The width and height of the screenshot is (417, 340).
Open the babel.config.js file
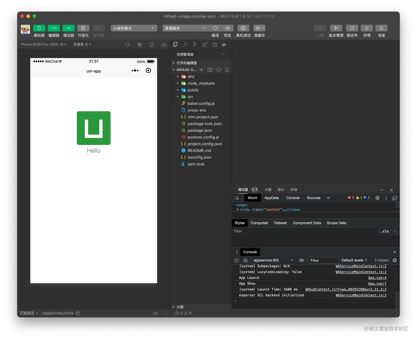[x=201, y=103]
